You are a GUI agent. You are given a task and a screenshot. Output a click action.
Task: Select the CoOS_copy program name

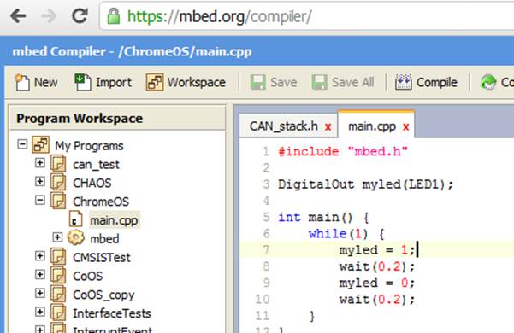(x=103, y=295)
